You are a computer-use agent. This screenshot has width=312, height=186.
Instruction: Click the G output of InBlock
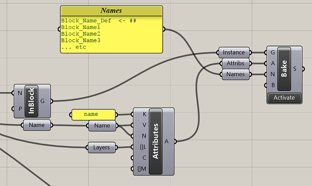coord(43,101)
